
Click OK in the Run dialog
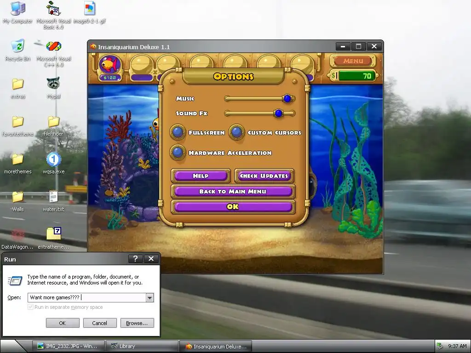pos(63,323)
